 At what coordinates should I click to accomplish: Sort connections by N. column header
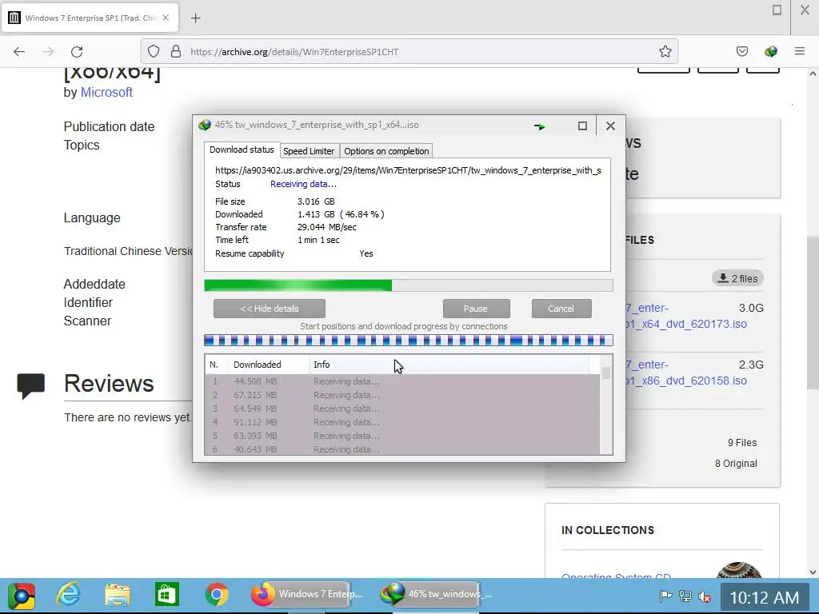click(x=218, y=365)
